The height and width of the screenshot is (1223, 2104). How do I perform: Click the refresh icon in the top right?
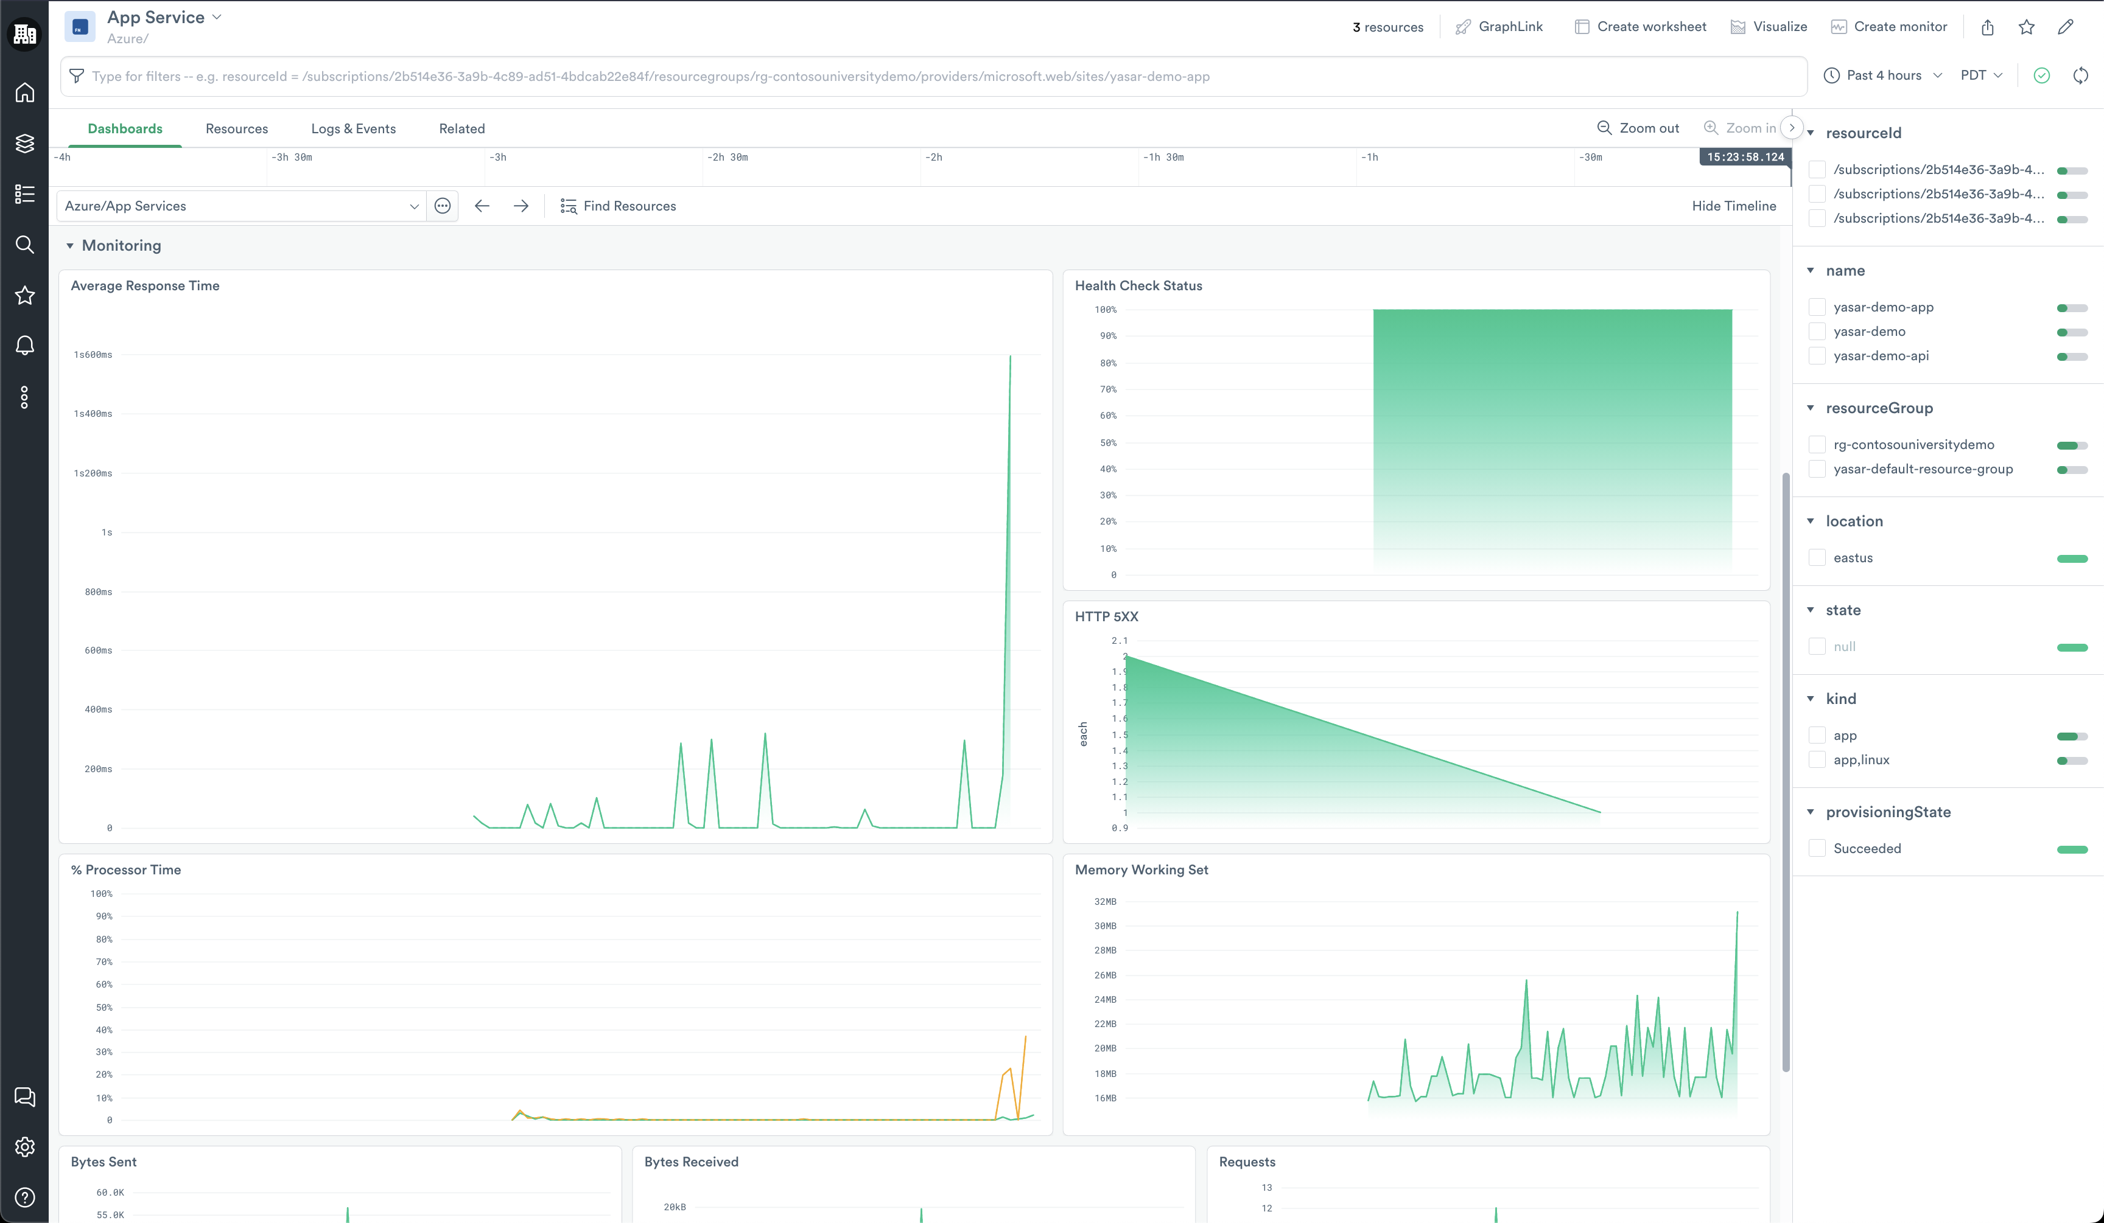pos(2081,76)
